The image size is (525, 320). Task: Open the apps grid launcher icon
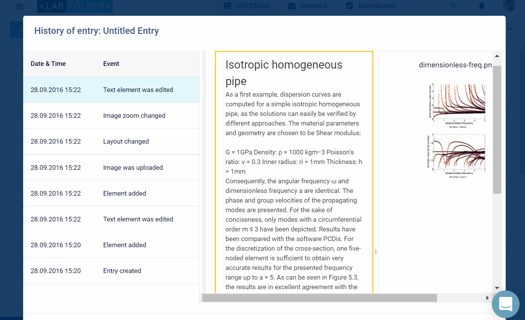19,7
